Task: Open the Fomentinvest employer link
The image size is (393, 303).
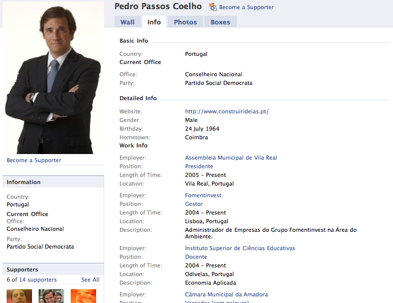Action: click(203, 196)
